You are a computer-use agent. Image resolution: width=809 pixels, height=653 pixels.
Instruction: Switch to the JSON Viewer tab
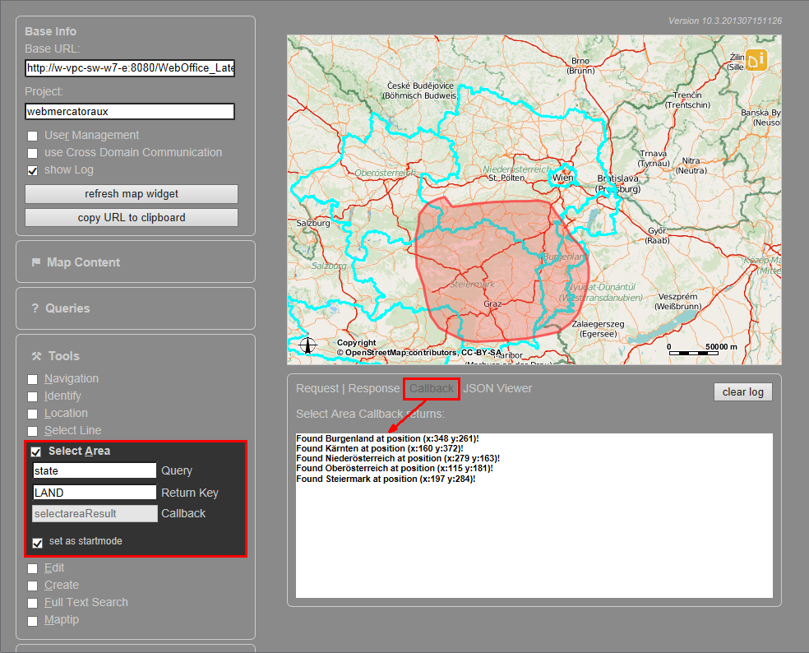pyautogui.click(x=497, y=387)
